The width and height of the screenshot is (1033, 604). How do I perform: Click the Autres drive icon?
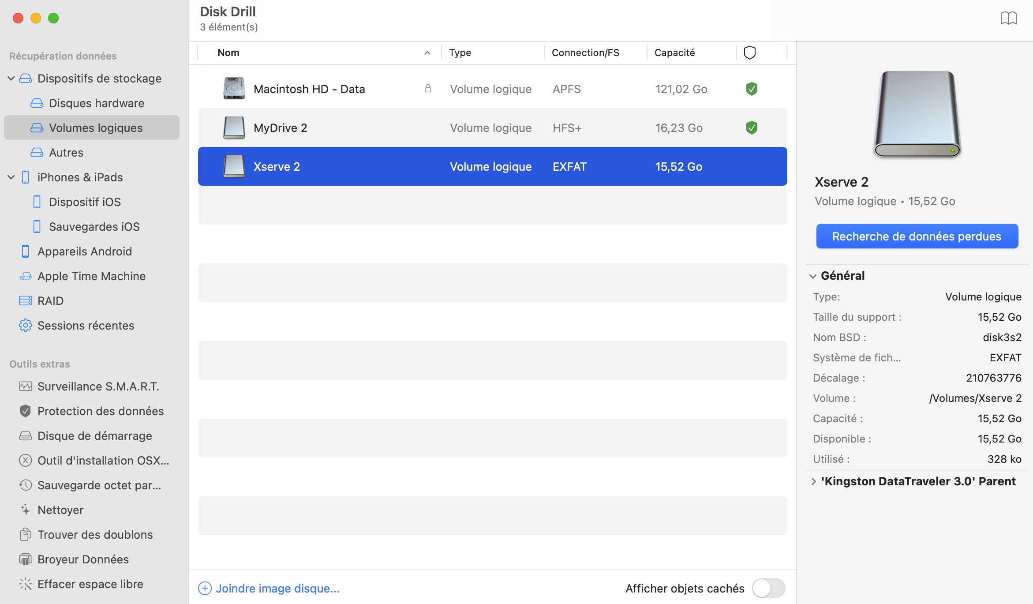[x=37, y=153]
